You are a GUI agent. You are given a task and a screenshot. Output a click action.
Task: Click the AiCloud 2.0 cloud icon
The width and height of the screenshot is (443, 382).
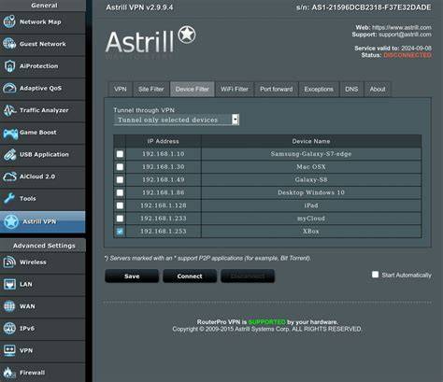tap(9, 177)
